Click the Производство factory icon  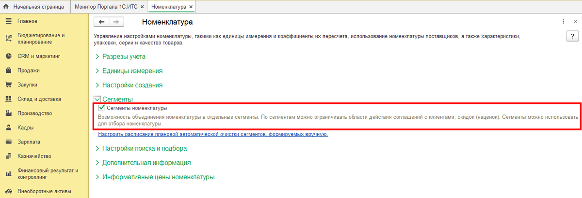click(x=8, y=113)
